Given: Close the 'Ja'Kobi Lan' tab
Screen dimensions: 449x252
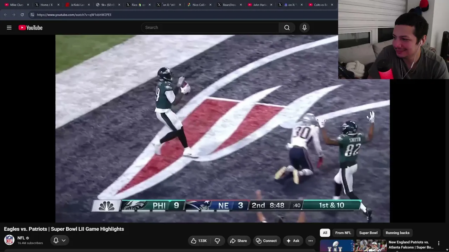Looking at the screenshot, I should [x=89, y=5].
